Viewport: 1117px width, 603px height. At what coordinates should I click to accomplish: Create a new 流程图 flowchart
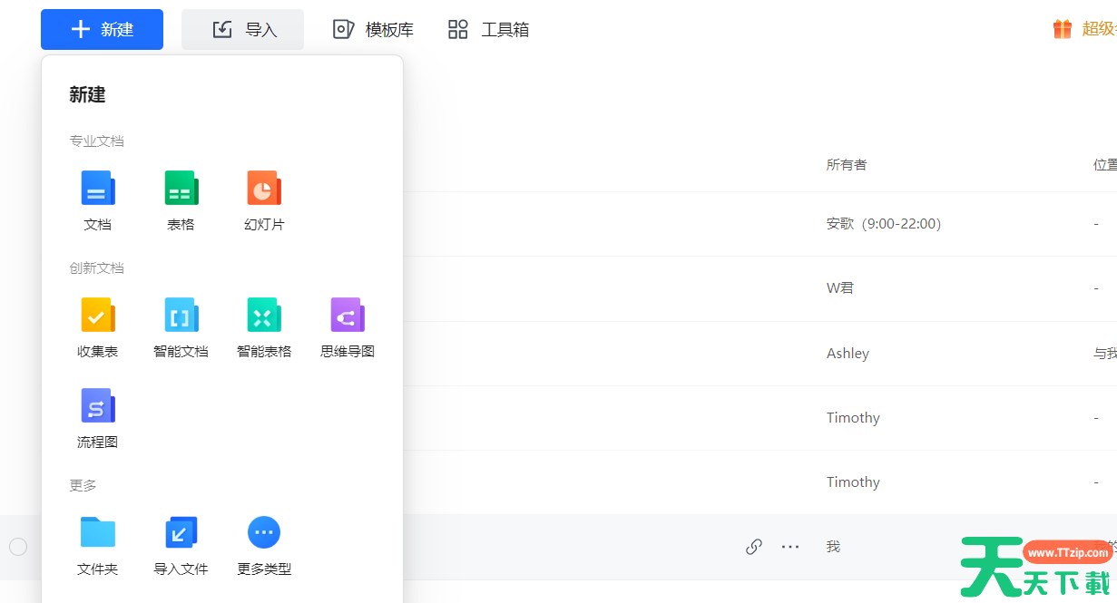pos(98,406)
